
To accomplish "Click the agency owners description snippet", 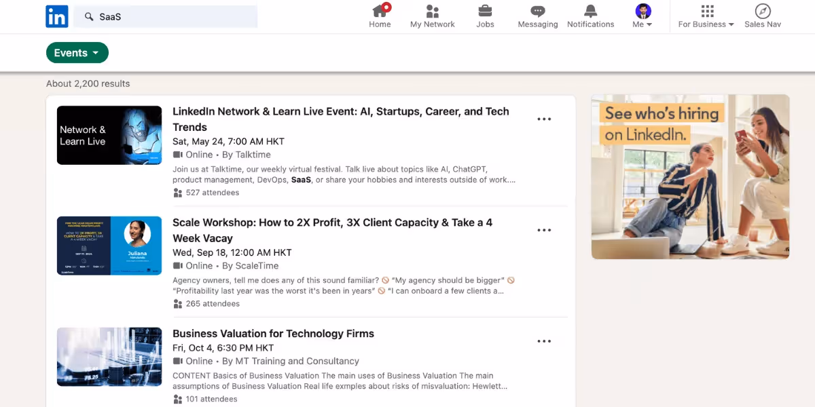I will point(344,286).
